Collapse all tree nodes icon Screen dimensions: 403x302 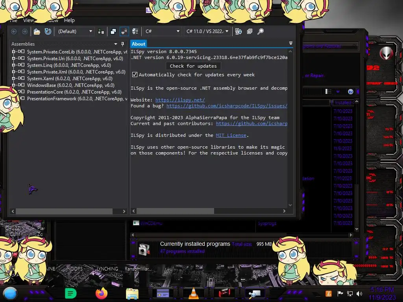click(x=250, y=31)
